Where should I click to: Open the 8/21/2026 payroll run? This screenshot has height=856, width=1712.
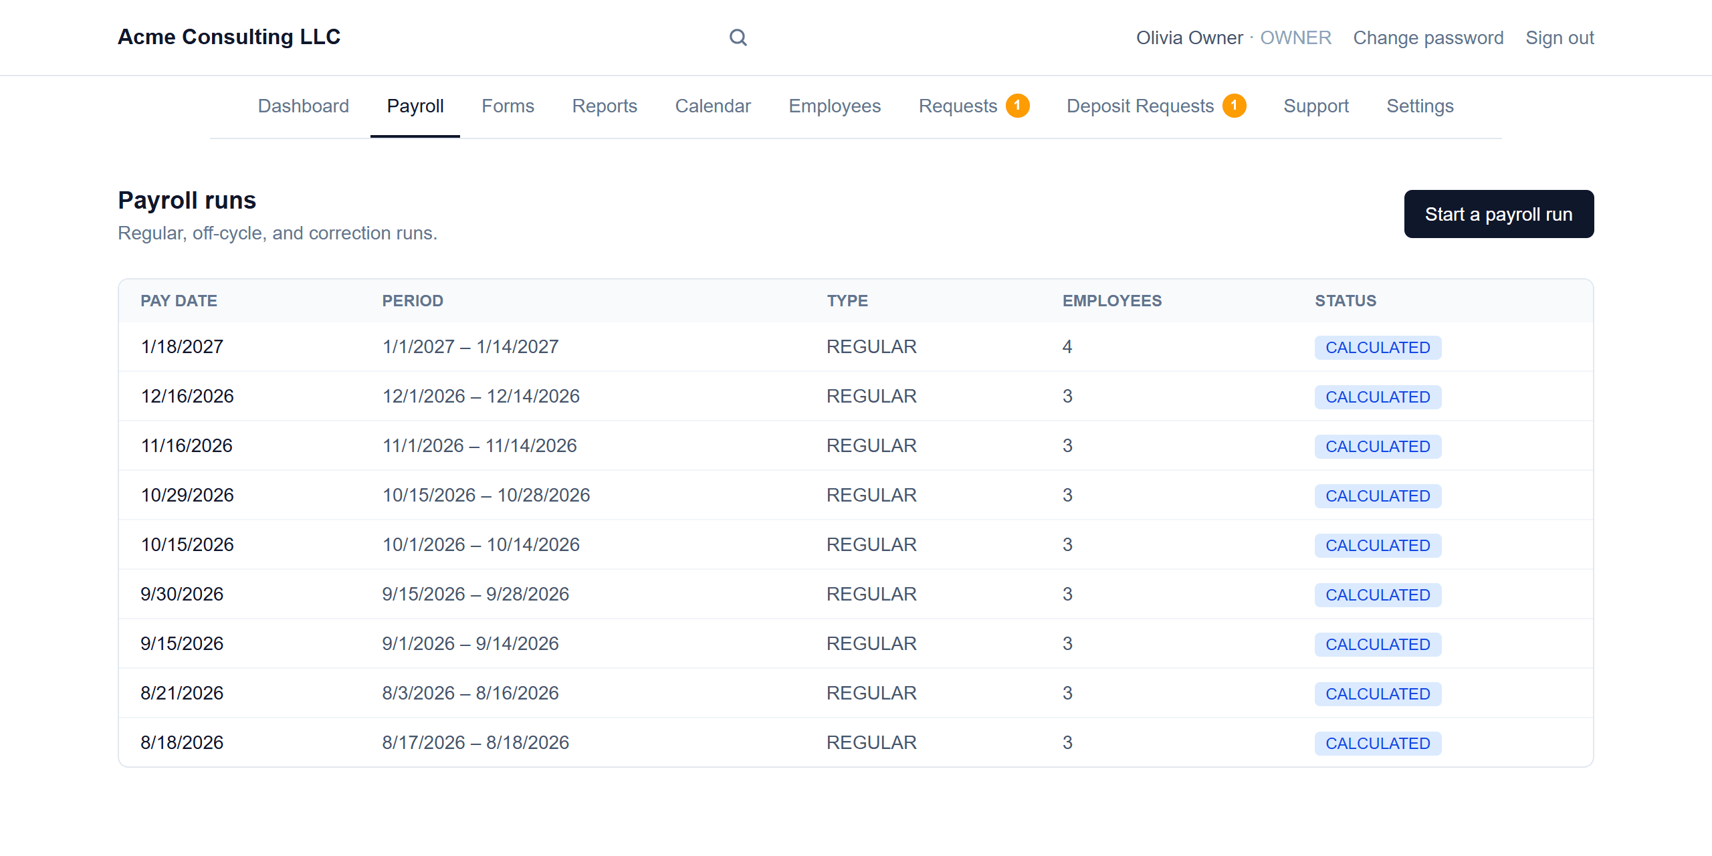point(182,693)
